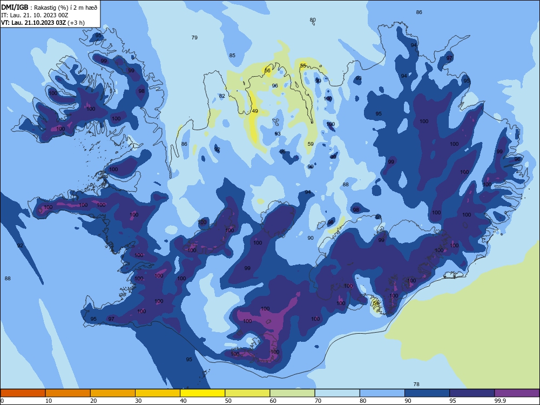Click the '82' humidity value on the map
The height and width of the screenshot is (405, 540).
(x=222, y=96)
